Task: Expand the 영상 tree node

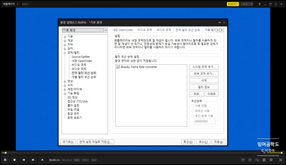Action: pyautogui.click(x=65, y=81)
